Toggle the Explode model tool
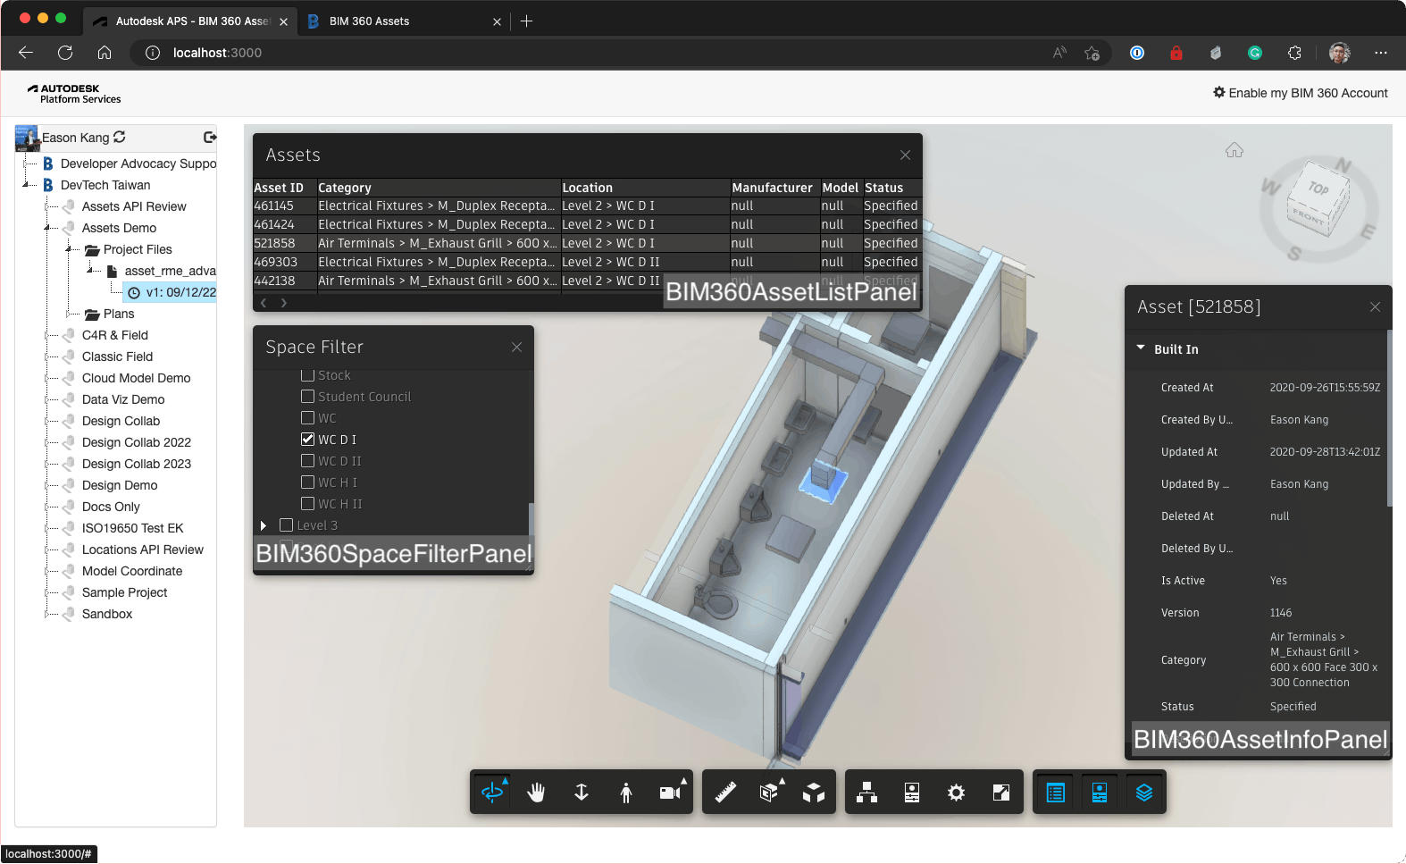This screenshot has width=1406, height=864. (814, 793)
